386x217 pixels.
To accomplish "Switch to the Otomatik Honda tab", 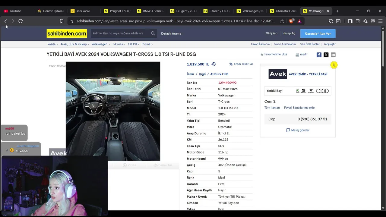I will (x=282, y=11).
